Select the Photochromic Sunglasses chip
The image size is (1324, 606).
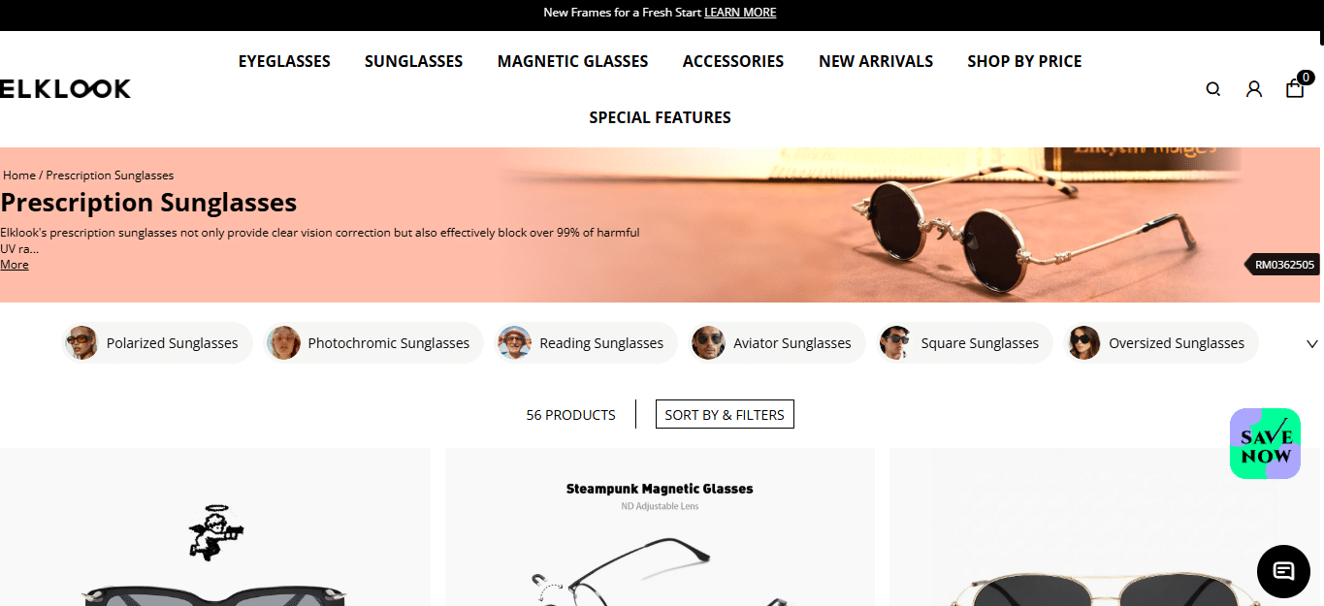point(373,343)
